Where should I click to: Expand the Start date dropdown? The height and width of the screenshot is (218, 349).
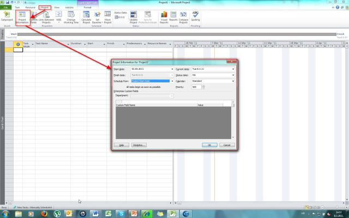click(172, 69)
